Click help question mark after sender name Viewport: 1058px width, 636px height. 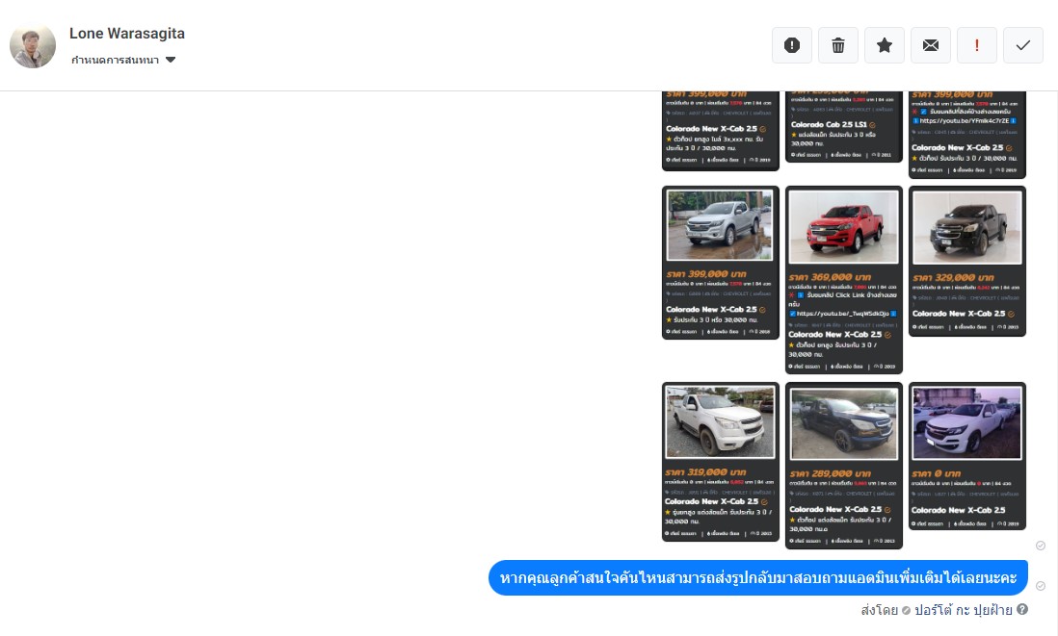click(x=1022, y=609)
